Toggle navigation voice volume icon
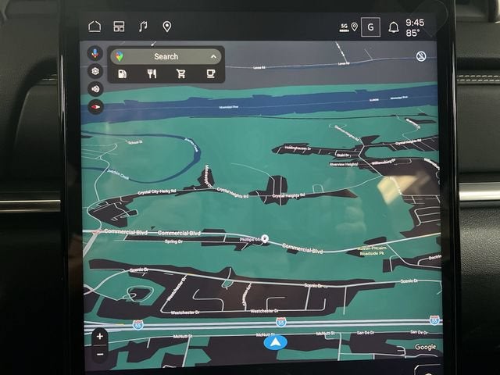 [95, 89]
